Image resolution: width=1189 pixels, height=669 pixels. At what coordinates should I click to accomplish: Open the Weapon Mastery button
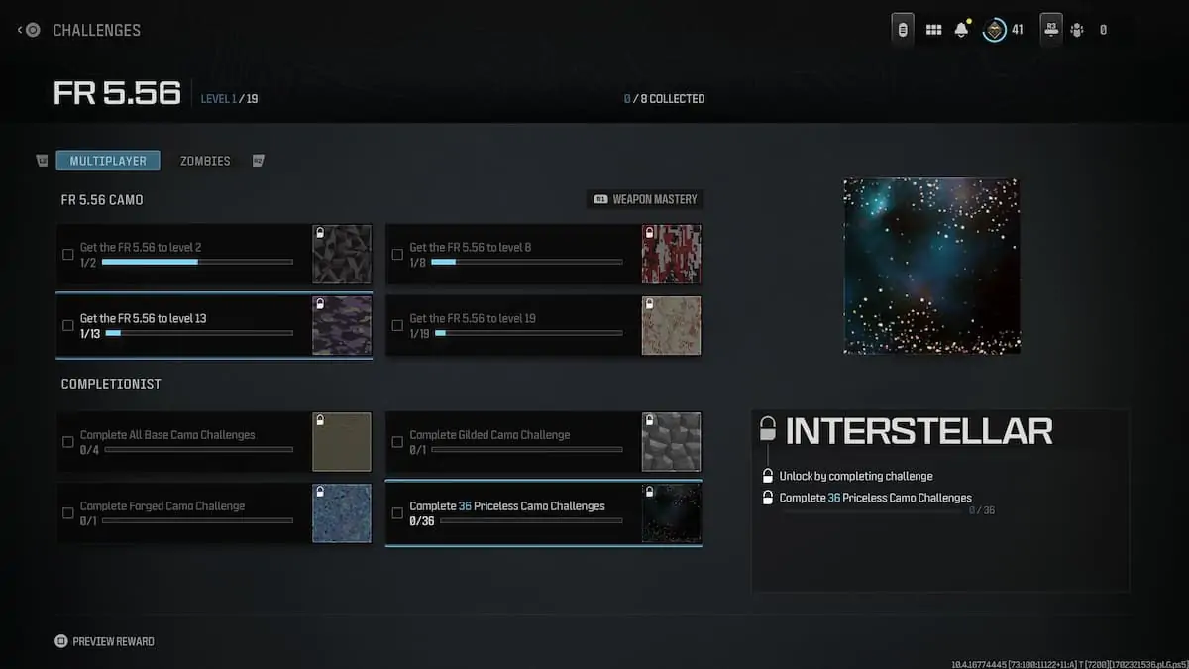(x=645, y=199)
